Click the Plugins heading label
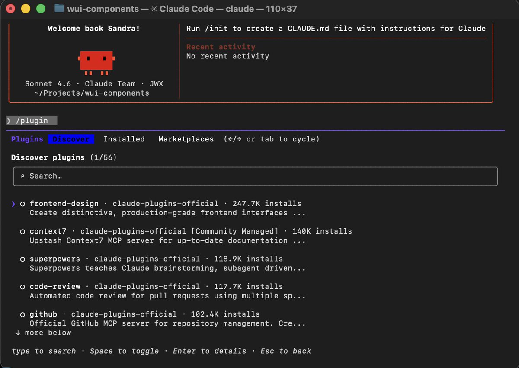519x368 pixels. [27, 139]
